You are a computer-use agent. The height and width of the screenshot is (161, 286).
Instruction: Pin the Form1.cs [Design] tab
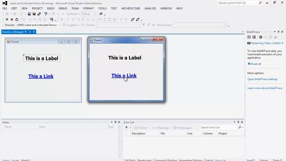(x=30, y=32)
